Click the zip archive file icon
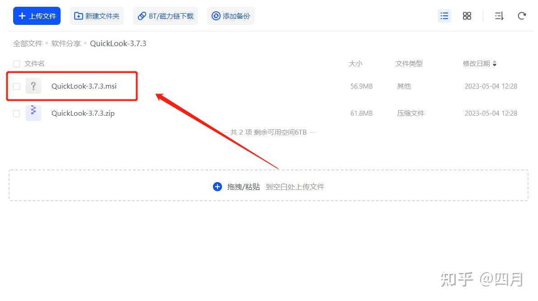This screenshot has height=301, width=538. coord(33,113)
